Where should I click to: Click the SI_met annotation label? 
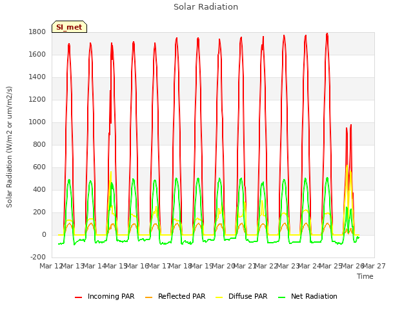pos(69,27)
